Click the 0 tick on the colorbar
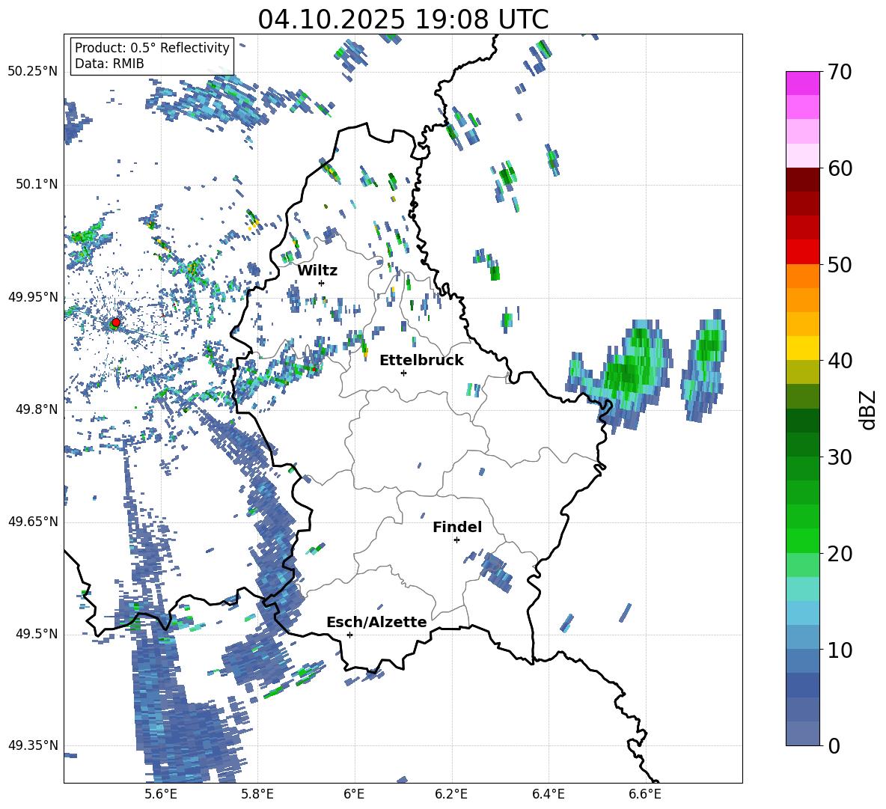The height and width of the screenshot is (809, 886). coord(833,745)
